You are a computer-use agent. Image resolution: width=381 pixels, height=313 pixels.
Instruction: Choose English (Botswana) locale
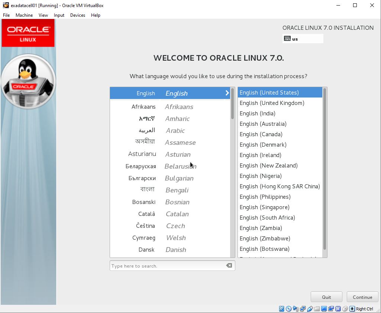pos(280,249)
